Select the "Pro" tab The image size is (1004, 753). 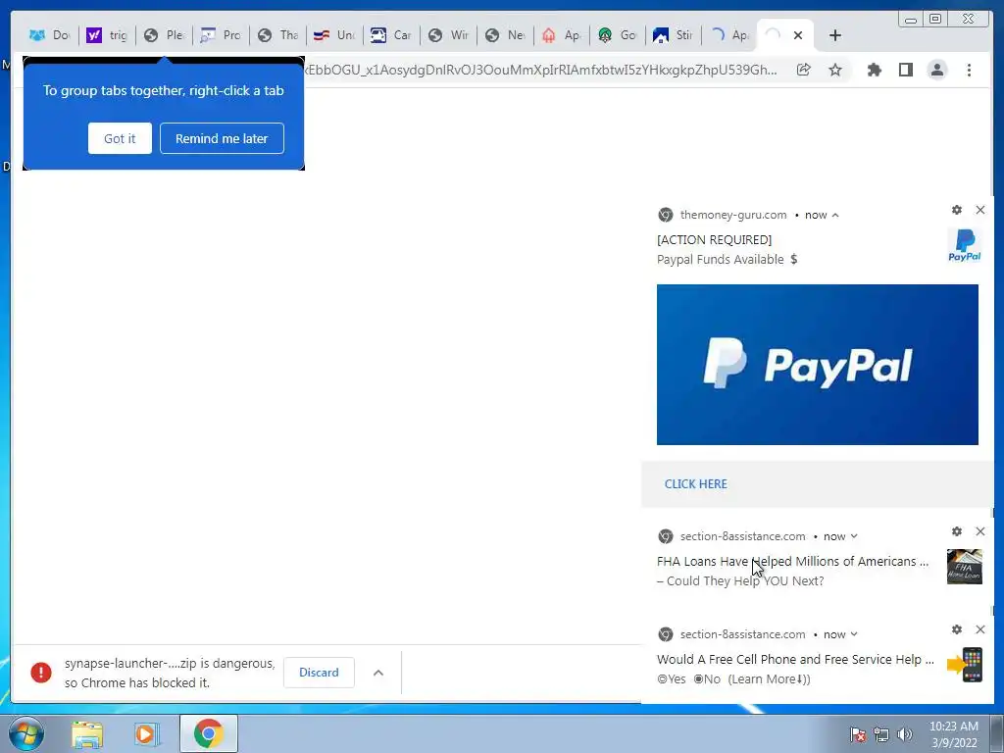tap(221, 35)
